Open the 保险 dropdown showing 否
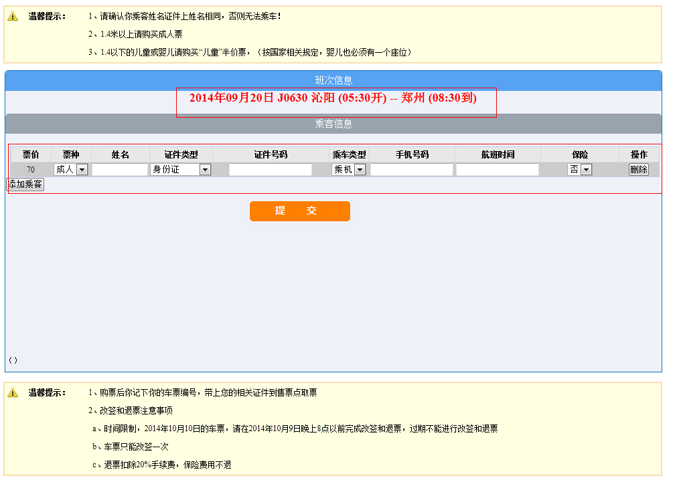Screen dimensions: 677x486 (580, 170)
